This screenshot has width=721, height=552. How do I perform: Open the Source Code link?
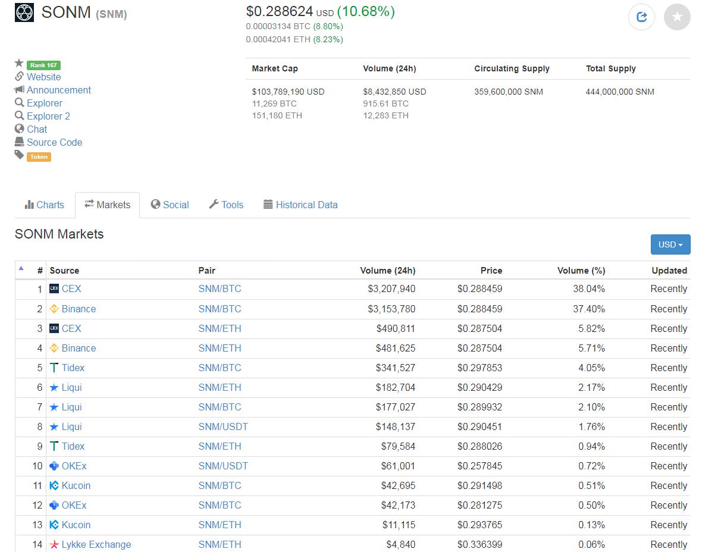point(54,142)
